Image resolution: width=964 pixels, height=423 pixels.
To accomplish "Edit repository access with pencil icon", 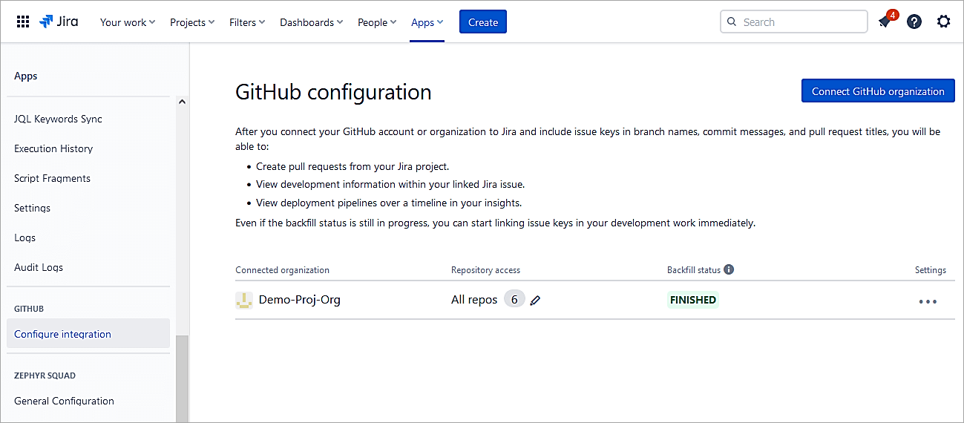I will point(535,301).
